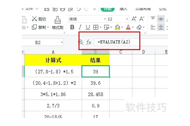Select header cell 结果
Screen dimensions: 190x126
pyautogui.click(x=96, y=60)
